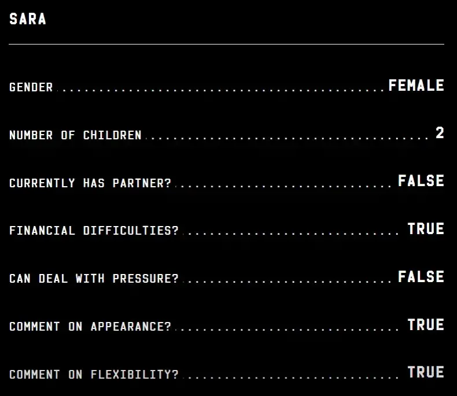This screenshot has width=457, height=396.
Task: Click the dotted leader after FINANCIAL DIFFICULTIES?
Action: (x=289, y=234)
